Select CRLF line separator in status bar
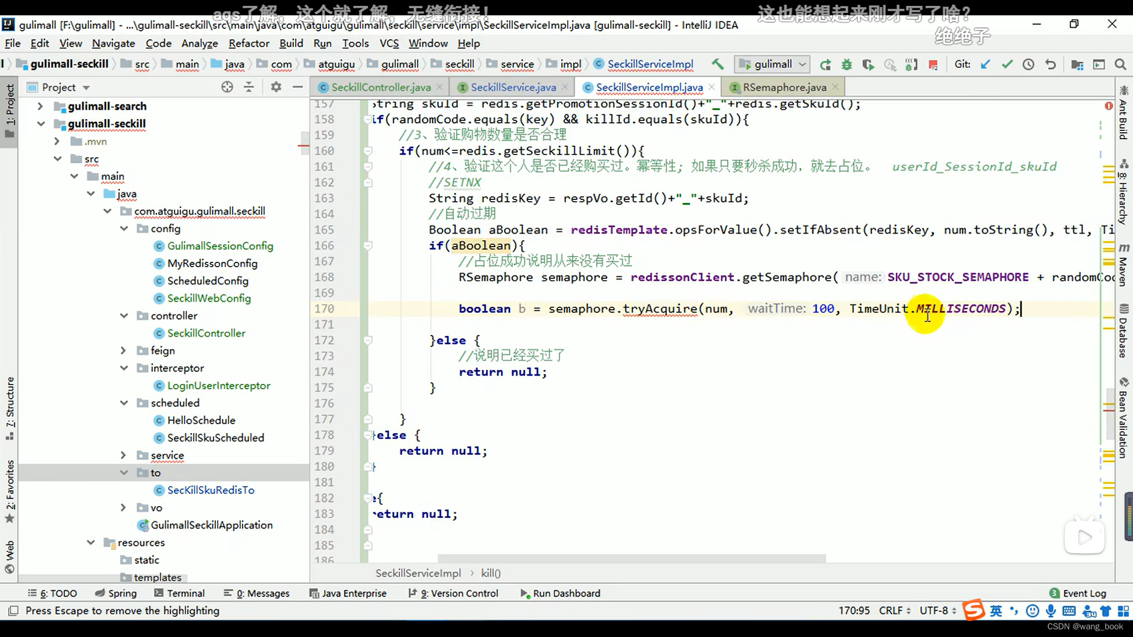Image resolution: width=1133 pixels, height=637 pixels. (x=893, y=610)
